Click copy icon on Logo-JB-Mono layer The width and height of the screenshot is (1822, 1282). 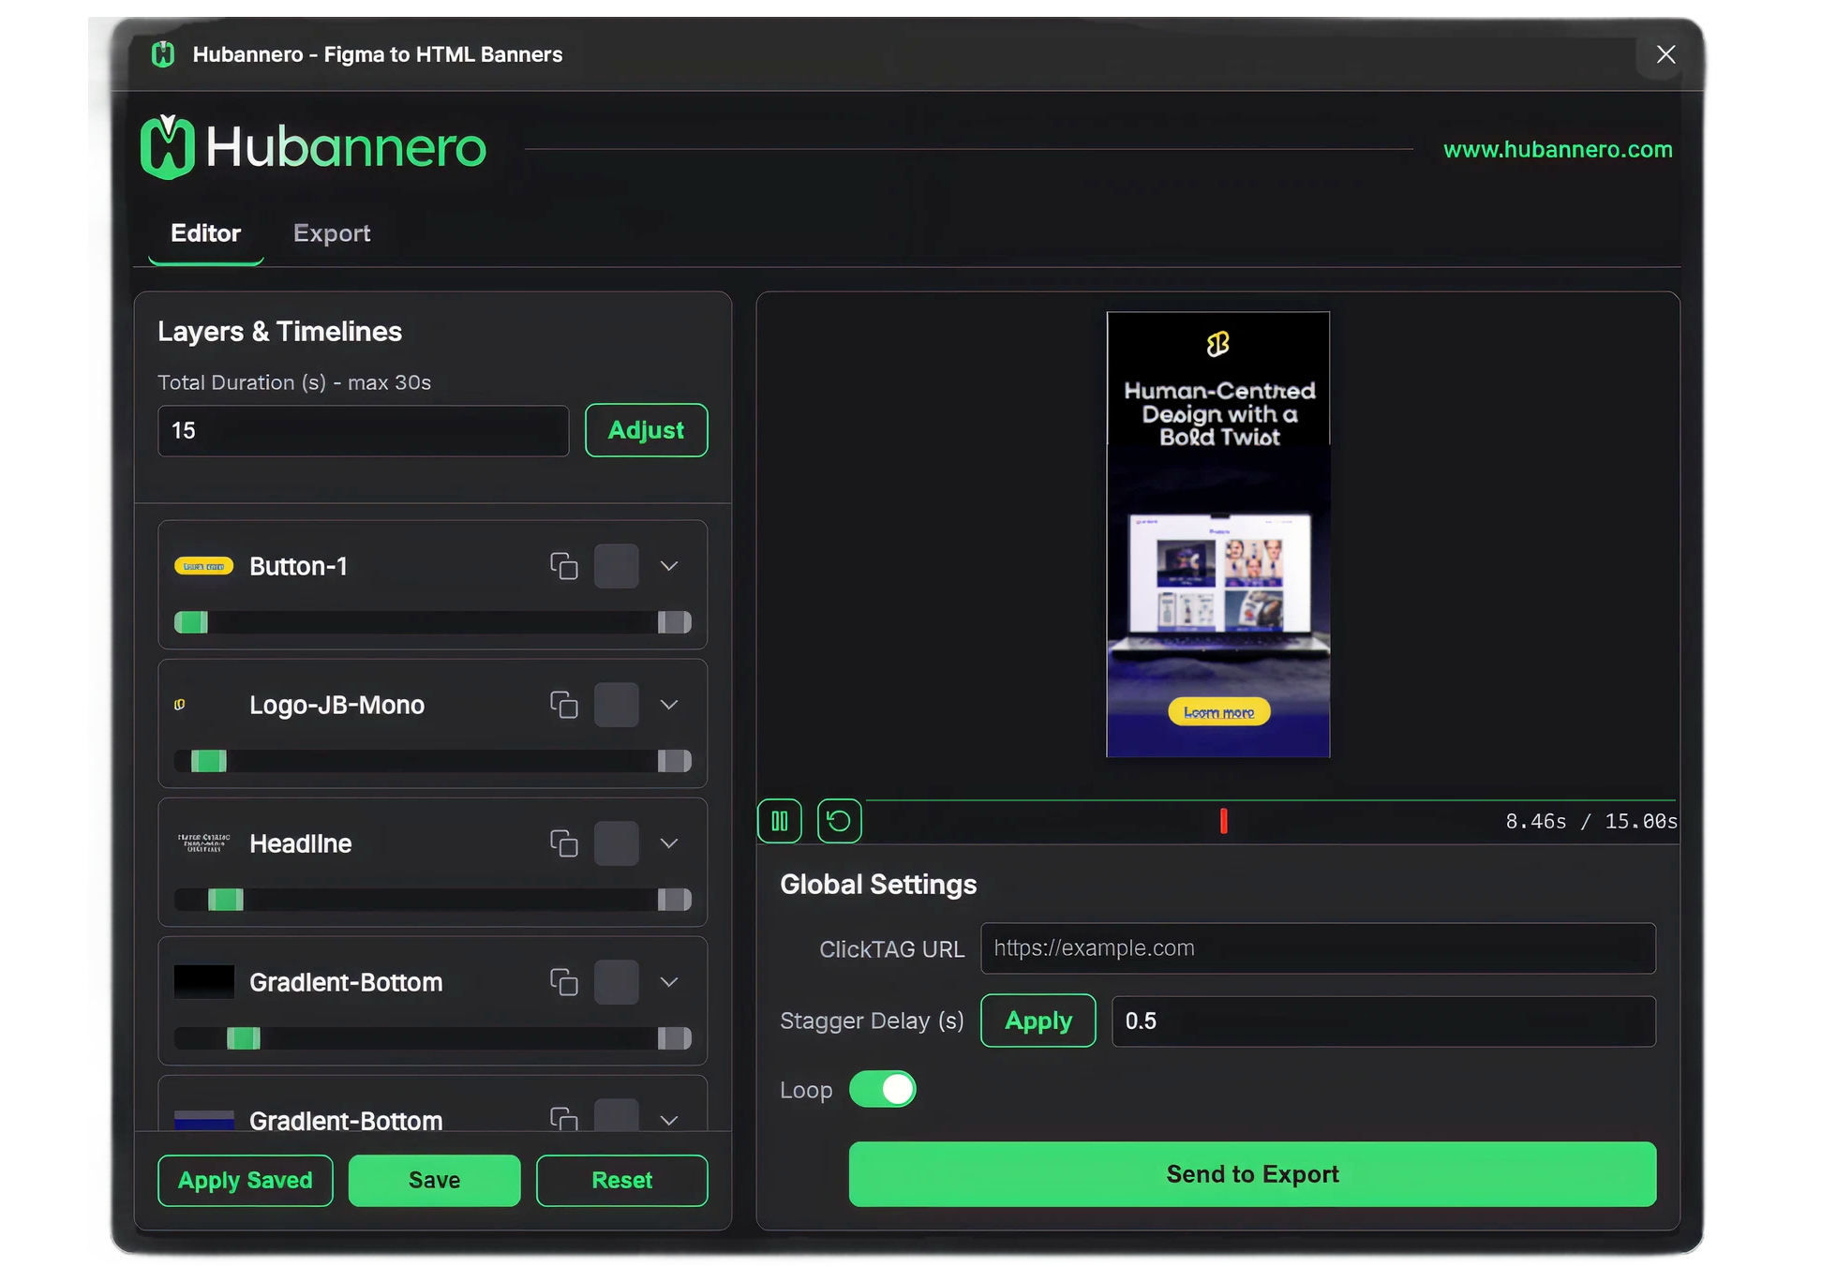coord(563,705)
